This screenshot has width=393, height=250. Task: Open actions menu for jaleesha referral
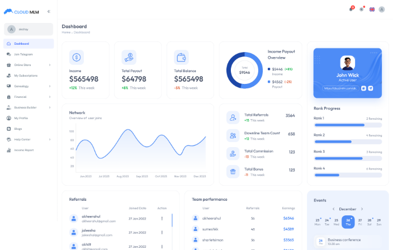coord(162,233)
